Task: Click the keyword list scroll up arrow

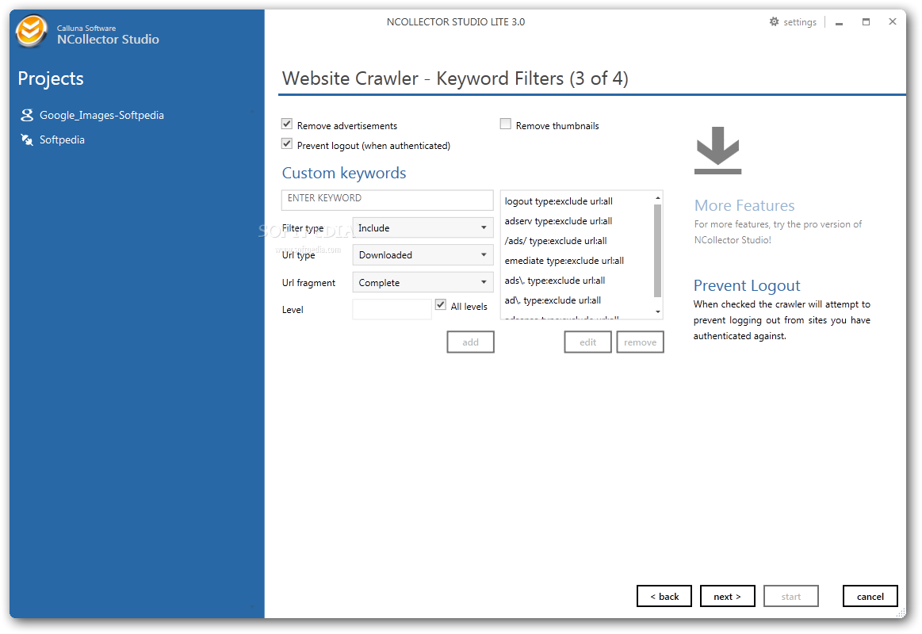Action: pyautogui.click(x=657, y=198)
